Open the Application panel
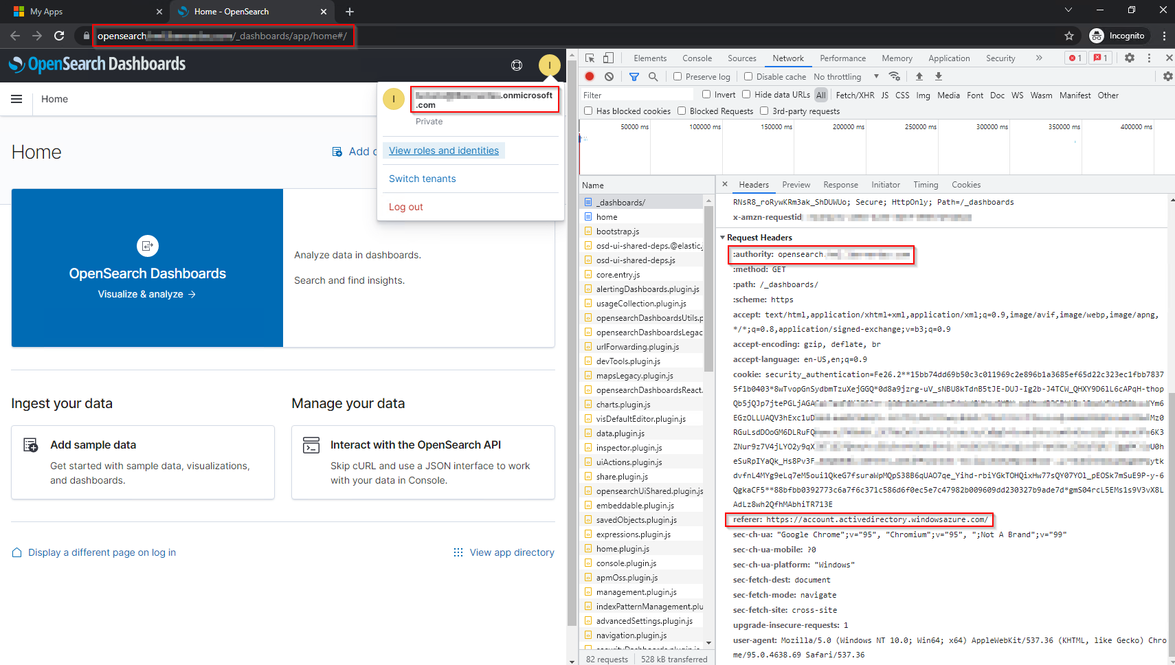 point(949,58)
